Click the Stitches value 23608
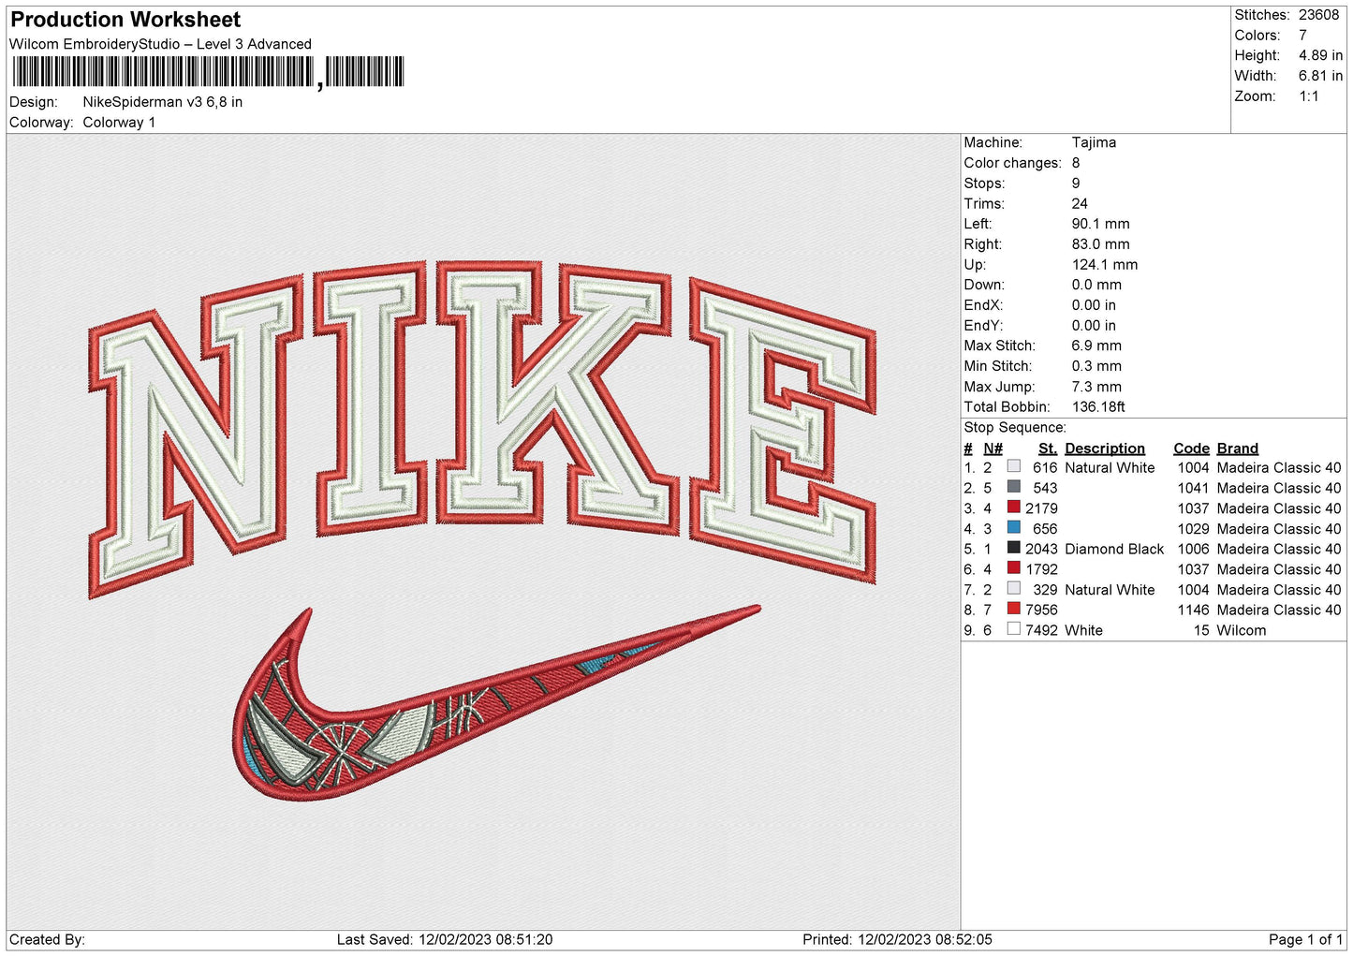This screenshot has height=956, width=1353. [x=1318, y=15]
